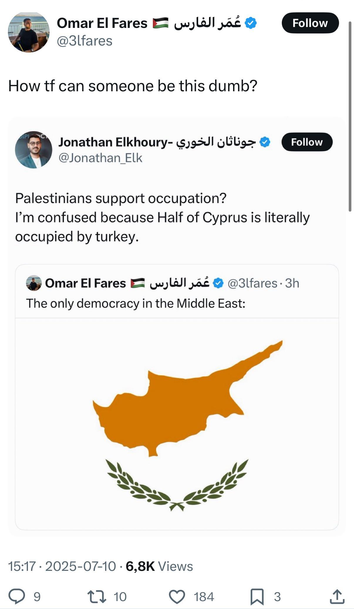The width and height of the screenshot is (354, 609).
Task: Click the 15:17 post timestamp
Action: (x=22, y=566)
